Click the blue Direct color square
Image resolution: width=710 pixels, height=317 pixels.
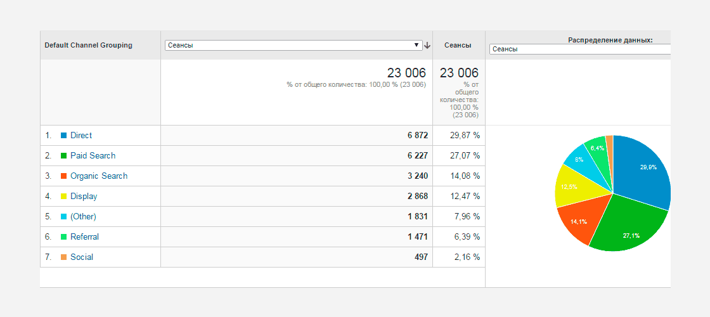coord(64,136)
